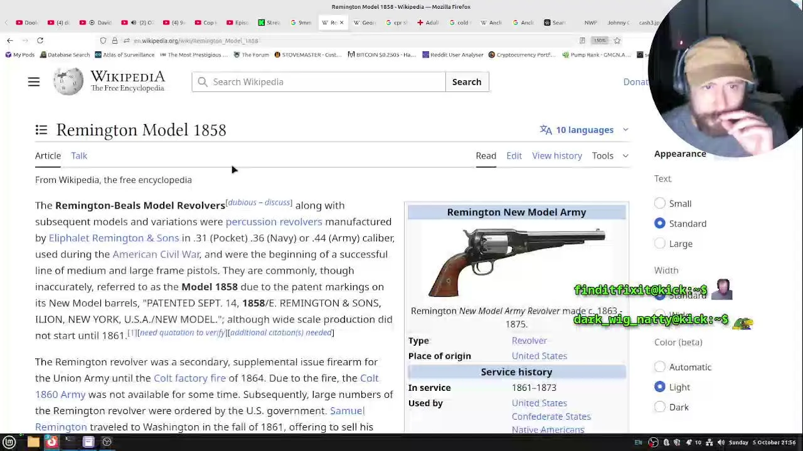The width and height of the screenshot is (803, 451).
Task: Follow the Colt factory fire link
Action: [189, 378]
